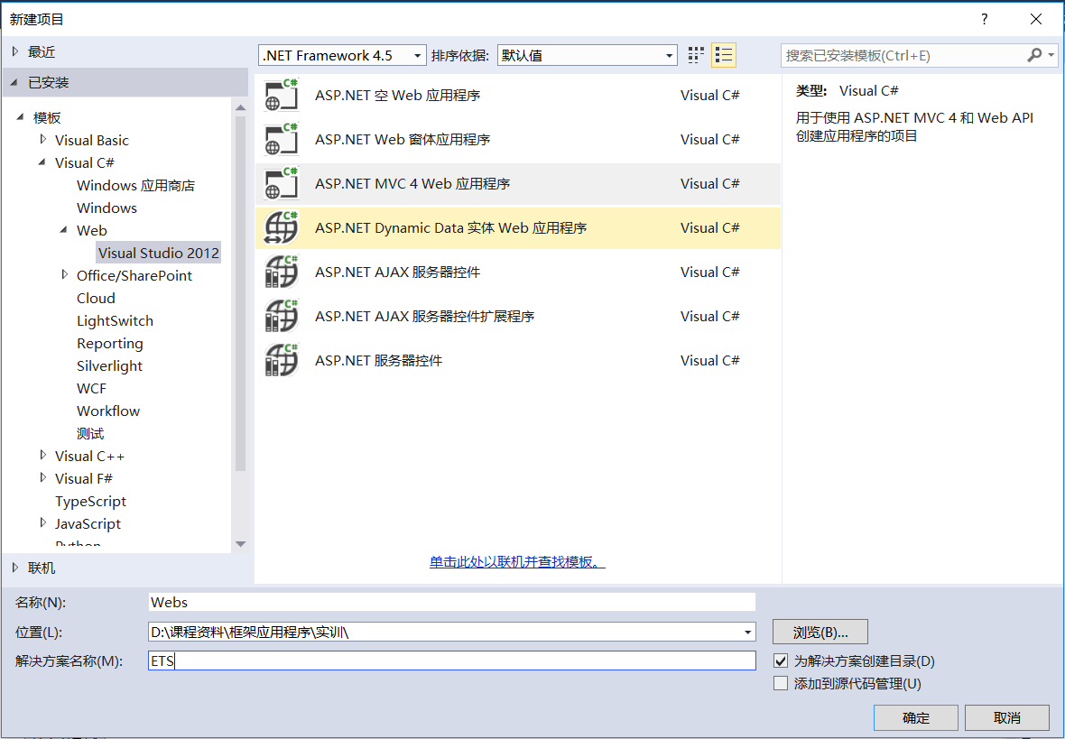The width and height of the screenshot is (1065, 739).
Task: Collapse the 模板 tree node
Action: 21,117
